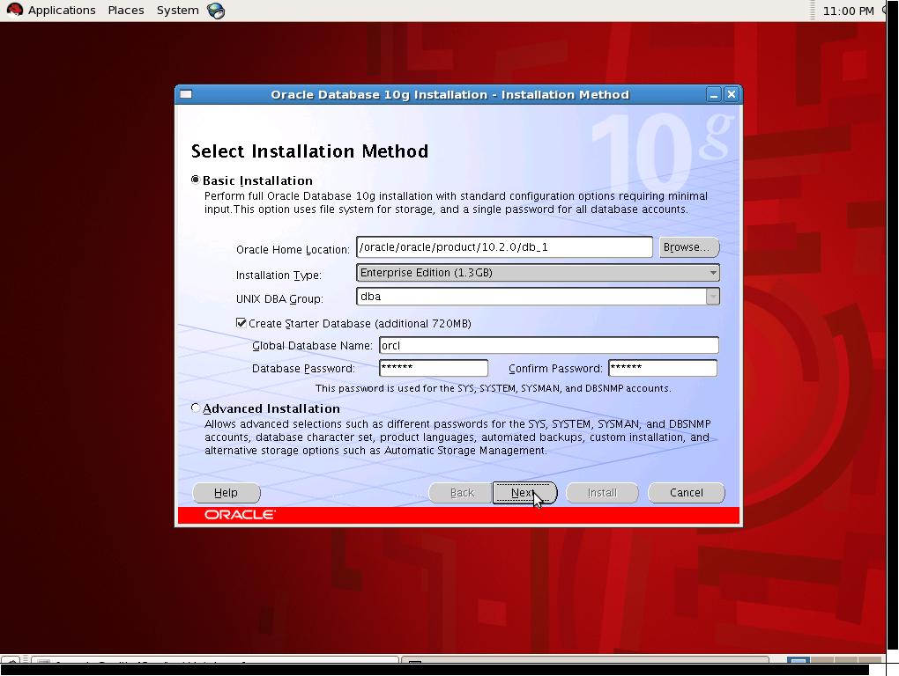Viewport: 899px width, 676px height.
Task: Click the Database Password field
Action: 434,368
